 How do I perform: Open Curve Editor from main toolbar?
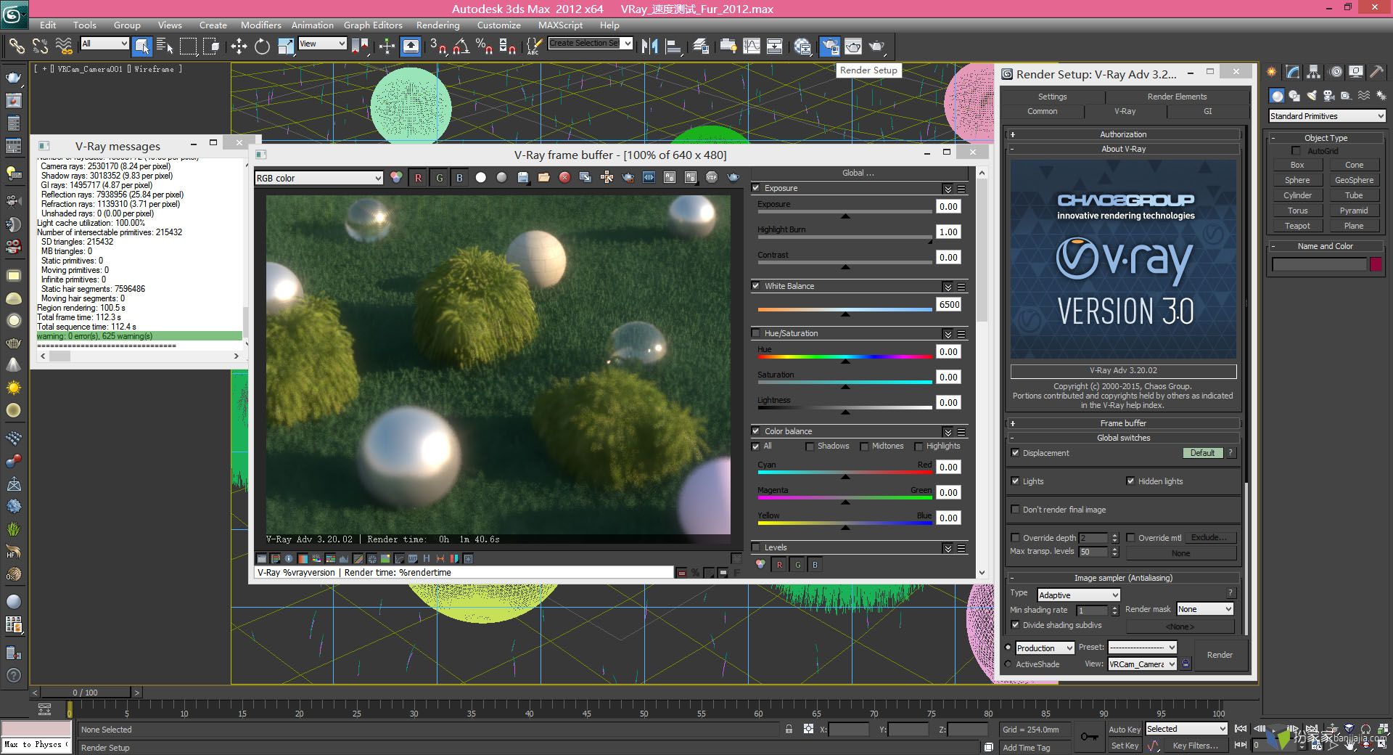point(752,46)
